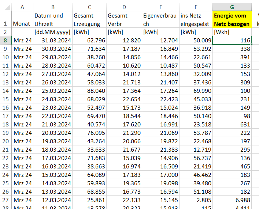Click the date cell 31.03.2024
The height and width of the screenshot is (209, 259).
tap(53, 40)
